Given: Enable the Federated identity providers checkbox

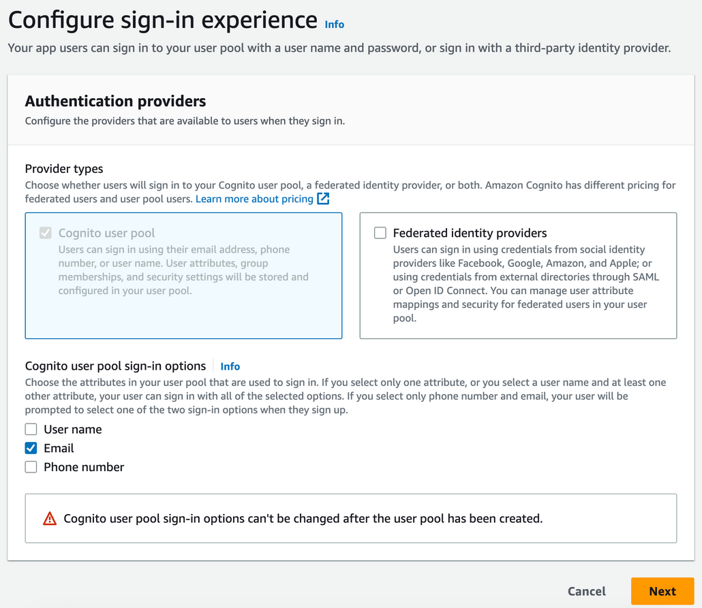Looking at the screenshot, I should click(x=380, y=232).
